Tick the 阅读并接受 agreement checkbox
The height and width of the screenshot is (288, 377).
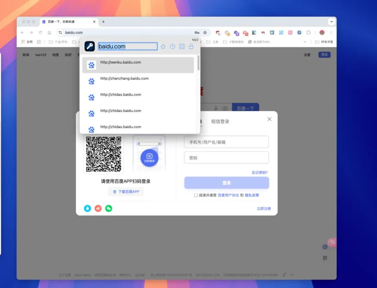point(196,195)
